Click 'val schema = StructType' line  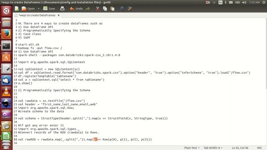[93, 118]
